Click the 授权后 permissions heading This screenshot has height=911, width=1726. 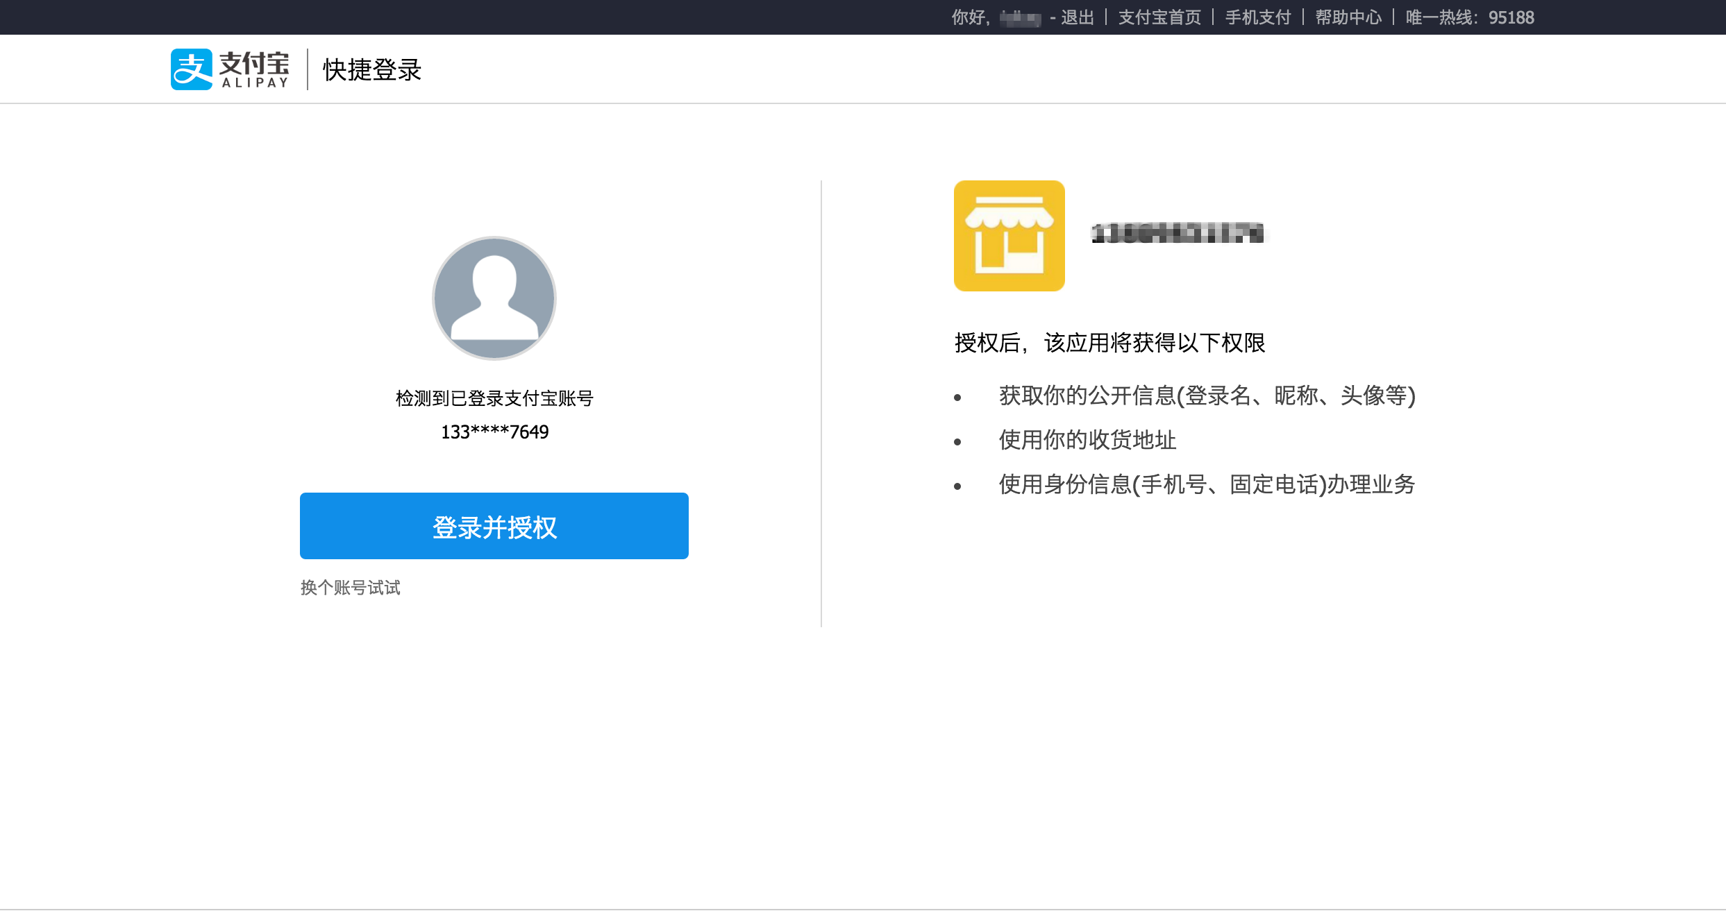[x=1109, y=343]
